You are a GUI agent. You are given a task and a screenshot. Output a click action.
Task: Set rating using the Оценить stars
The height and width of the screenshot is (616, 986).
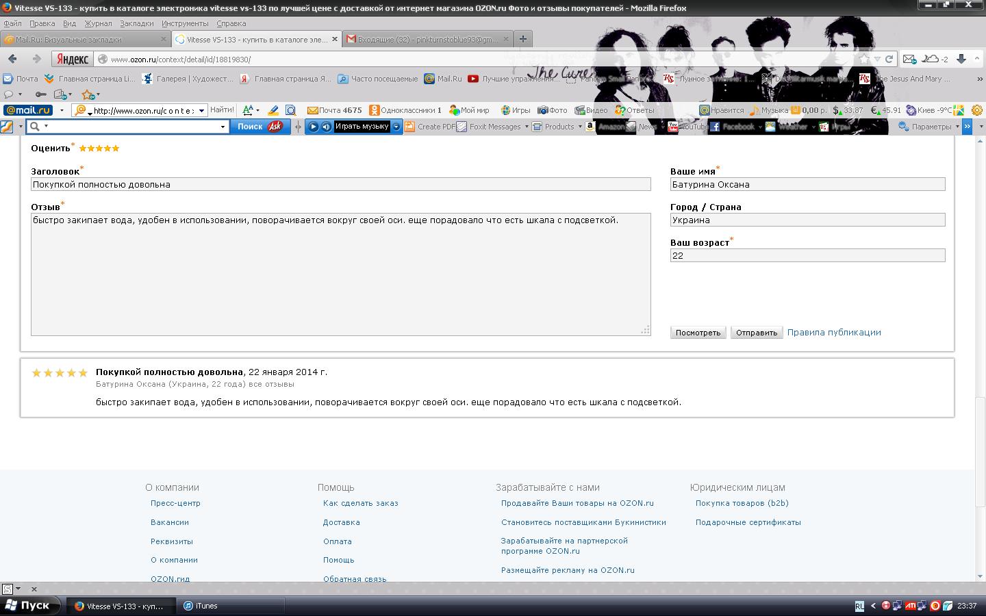pos(99,148)
